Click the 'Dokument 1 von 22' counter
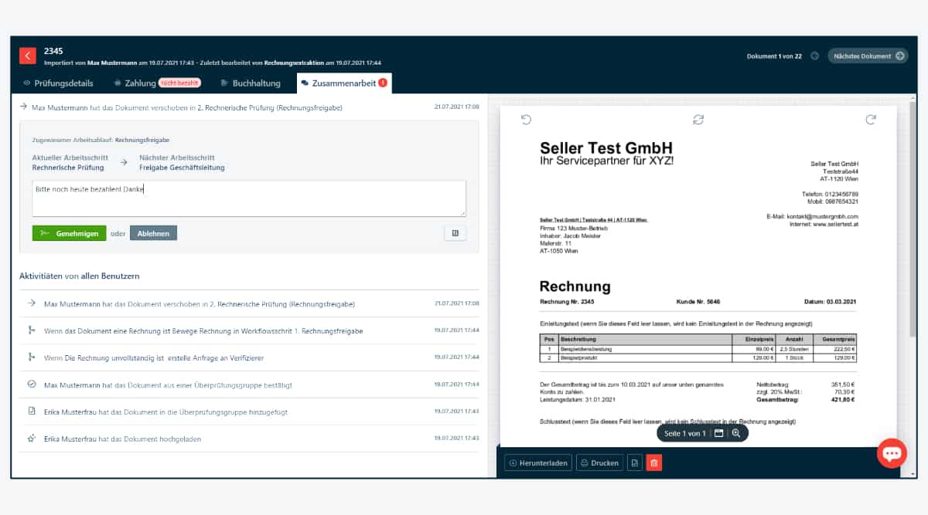 pos(774,56)
